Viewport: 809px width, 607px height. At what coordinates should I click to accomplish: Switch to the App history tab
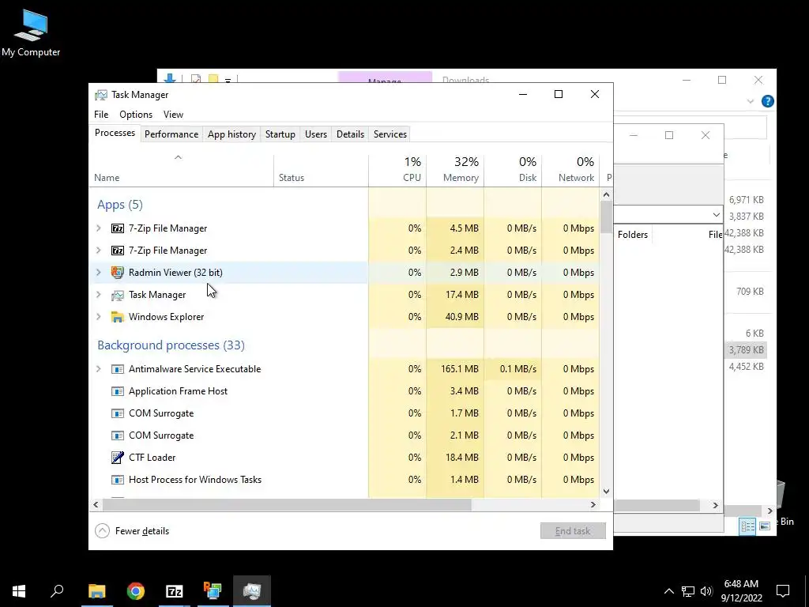click(231, 134)
